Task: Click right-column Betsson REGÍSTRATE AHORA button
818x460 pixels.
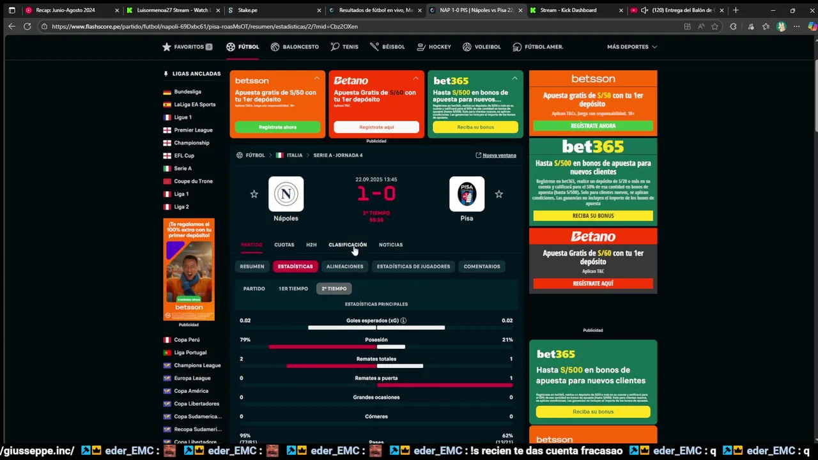Action: [593, 126]
